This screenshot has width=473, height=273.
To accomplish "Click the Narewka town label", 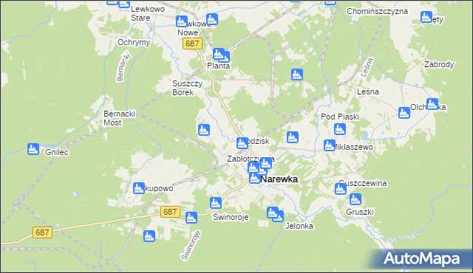I will point(279,179).
